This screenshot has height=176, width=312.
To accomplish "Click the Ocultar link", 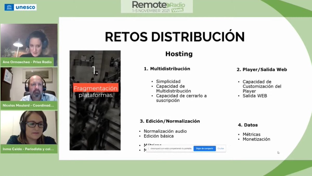I will point(220,148).
